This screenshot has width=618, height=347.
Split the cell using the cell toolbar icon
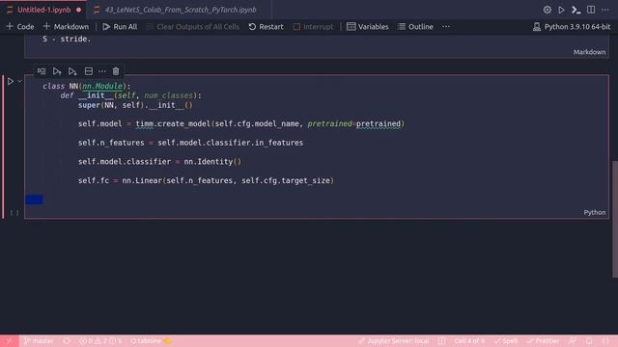(89, 71)
